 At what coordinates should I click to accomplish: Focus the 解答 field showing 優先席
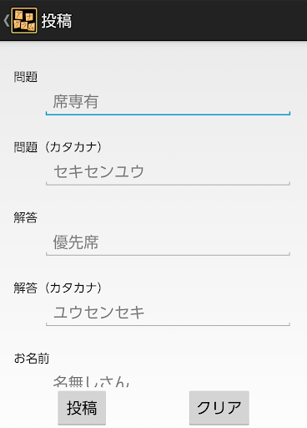click(x=168, y=242)
